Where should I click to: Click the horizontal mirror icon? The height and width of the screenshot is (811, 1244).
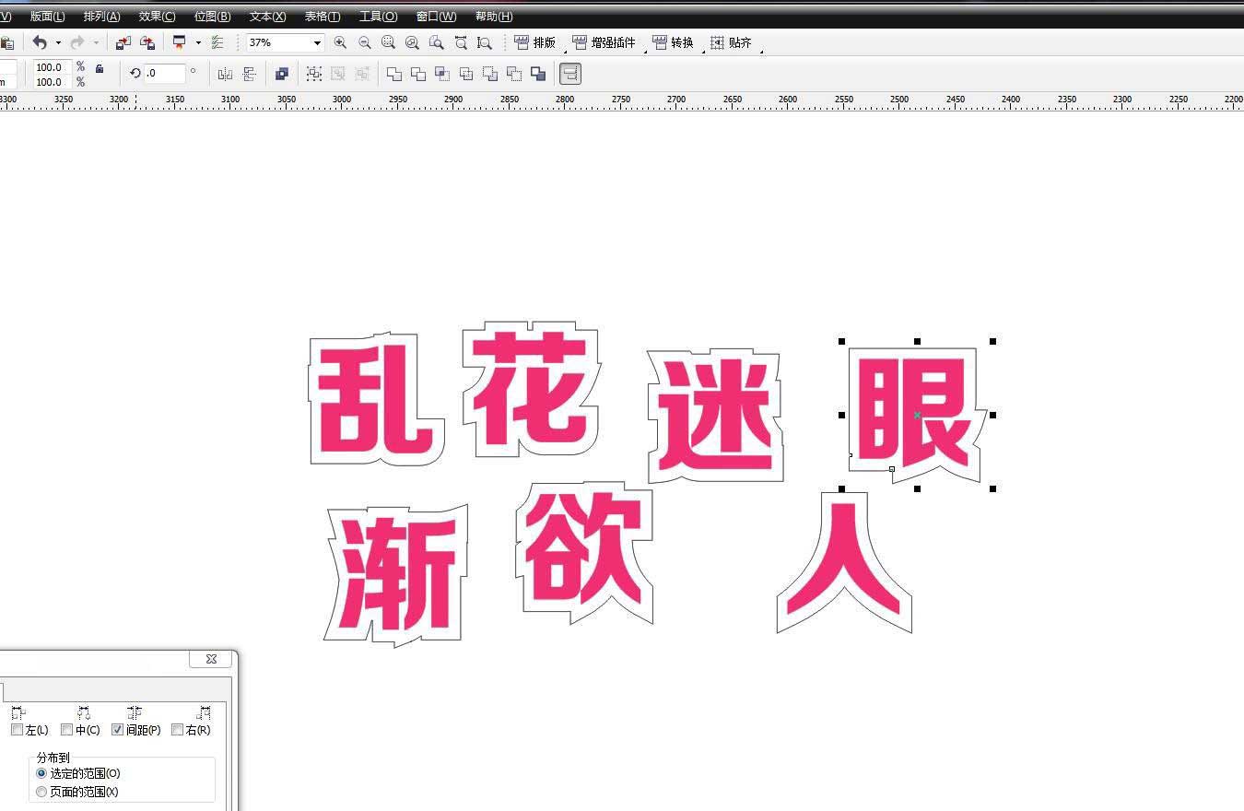(x=225, y=74)
